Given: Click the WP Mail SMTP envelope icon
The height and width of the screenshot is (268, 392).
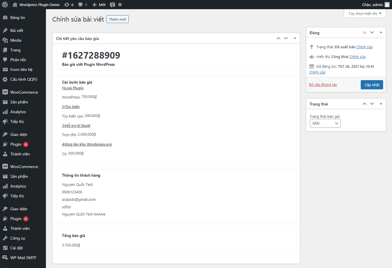Looking at the screenshot, I should click(x=5, y=258).
